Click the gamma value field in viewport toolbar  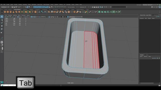pyautogui.click(x=65, y=17)
